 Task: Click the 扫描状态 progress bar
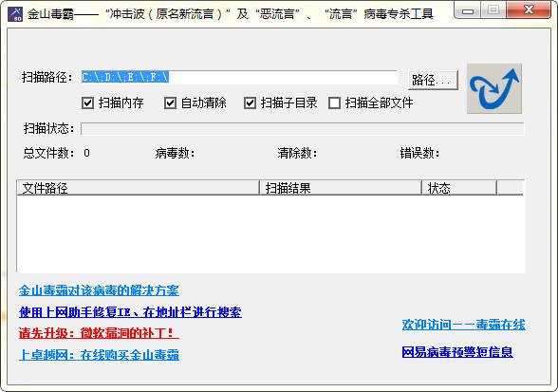point(302,128)
